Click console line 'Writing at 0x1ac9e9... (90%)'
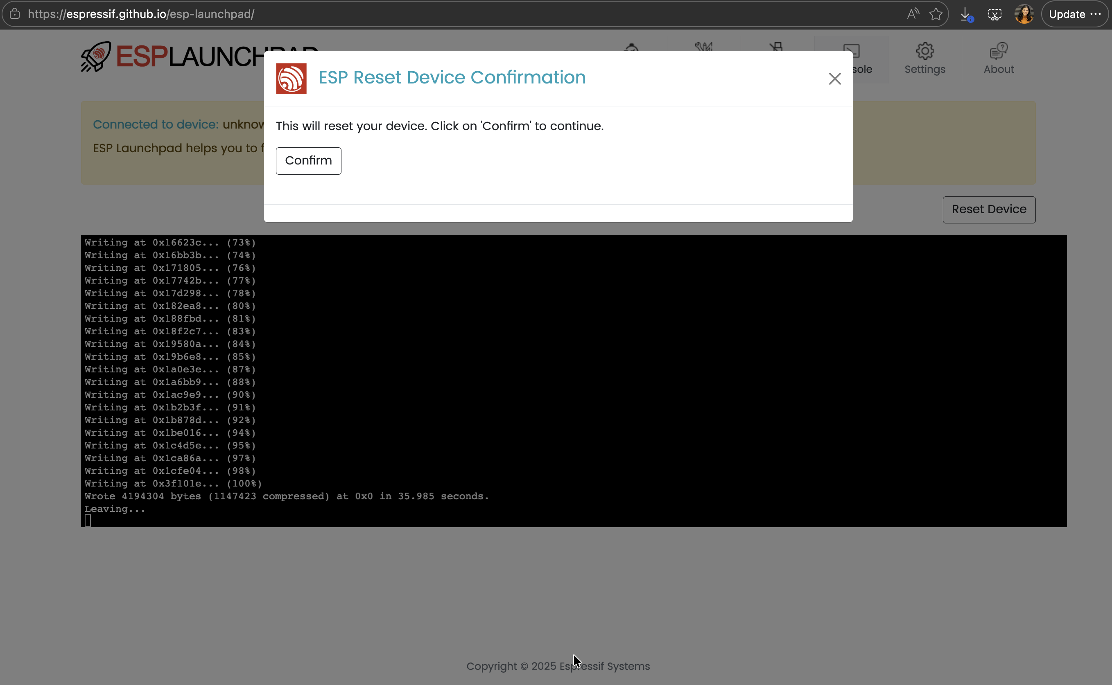 [170, 394]
